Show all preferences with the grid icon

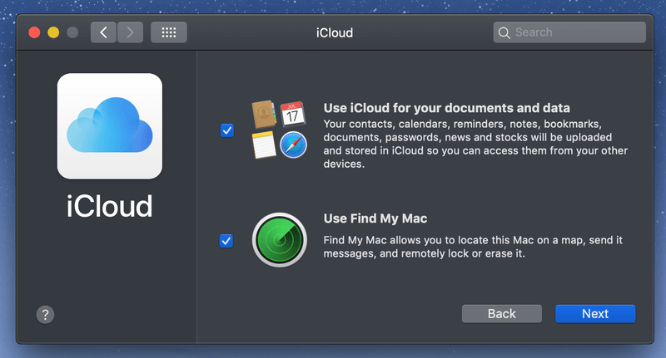169,32
